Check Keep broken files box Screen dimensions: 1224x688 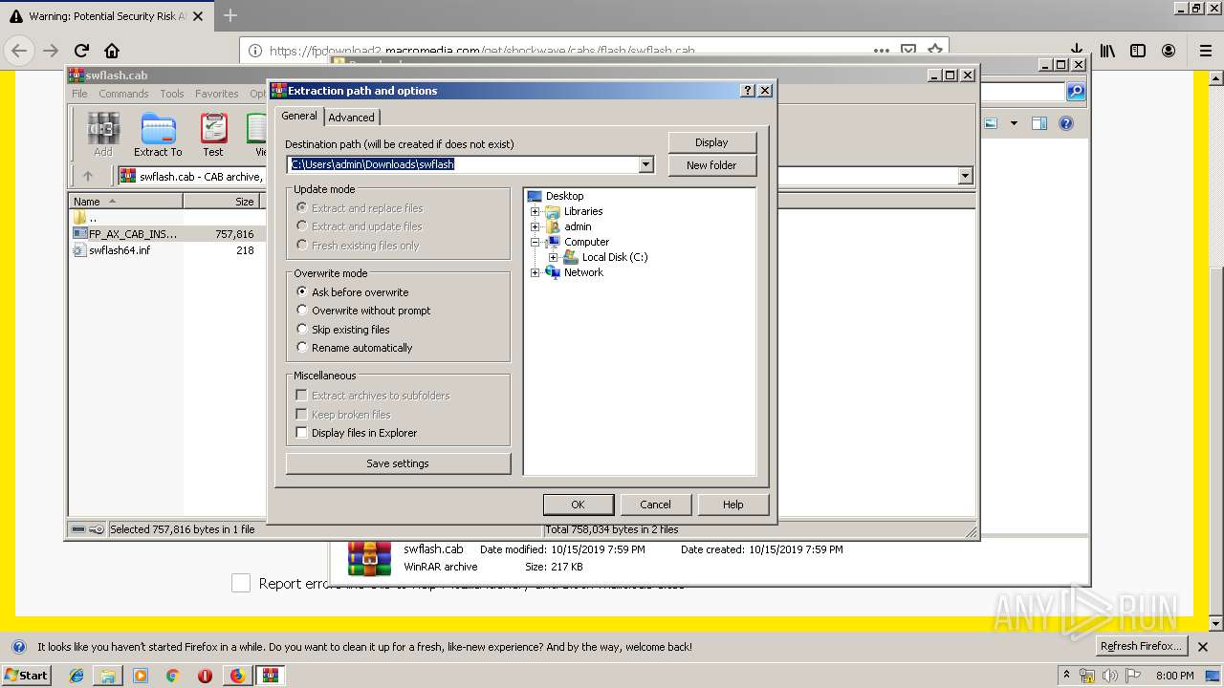pos(302,415)
